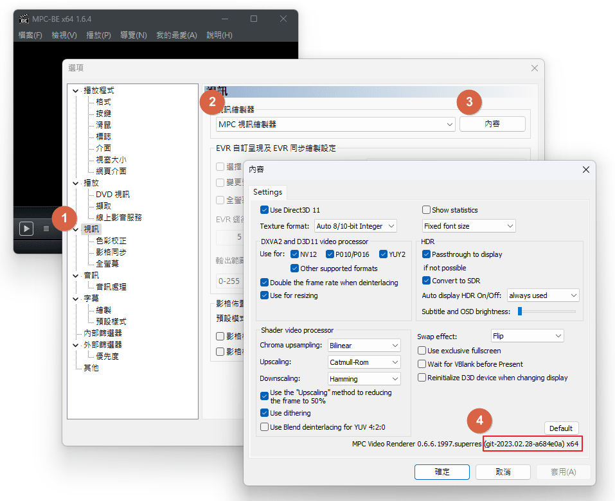615x501 pixels.
Task: Open 檢視(V) menu
Action: tap(64, 35)
